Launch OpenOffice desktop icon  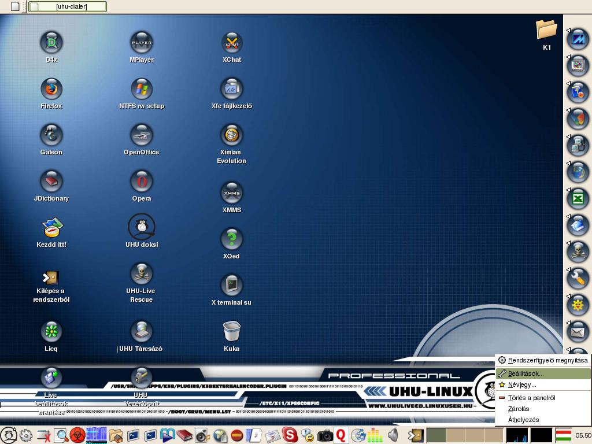click(142, 135)
